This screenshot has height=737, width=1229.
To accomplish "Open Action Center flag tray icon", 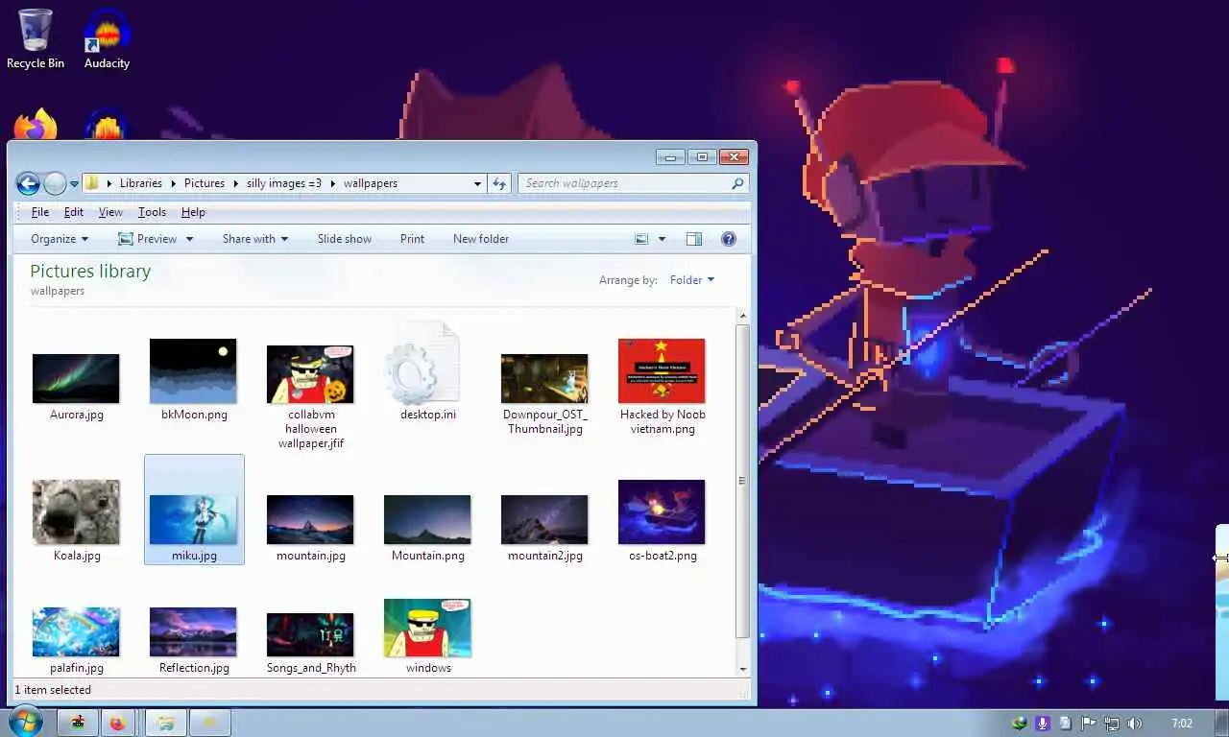I will (1089, 724).
